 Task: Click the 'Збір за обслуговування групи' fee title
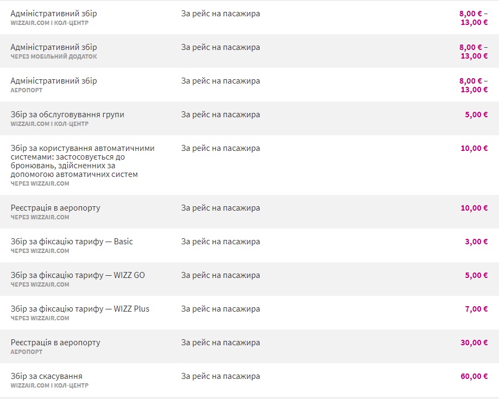[x=67, y=115]
